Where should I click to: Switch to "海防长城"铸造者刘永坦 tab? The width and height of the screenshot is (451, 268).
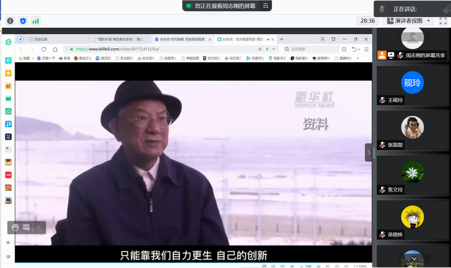[119, 40]
